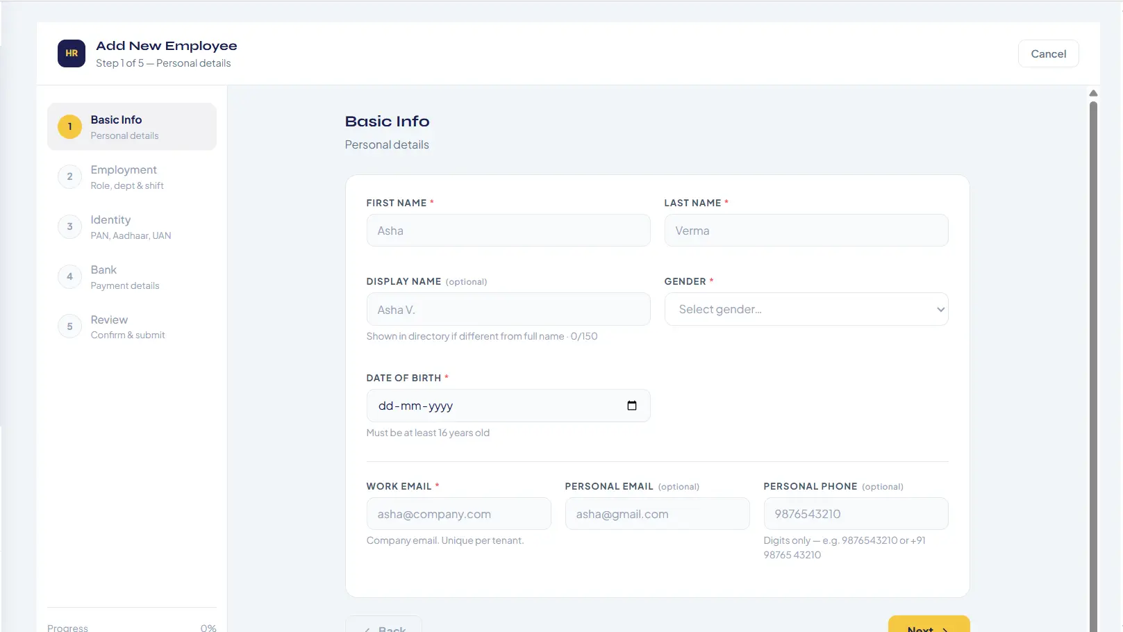
Task: Click the '0%' progress value
Action: tap(208, 628)
